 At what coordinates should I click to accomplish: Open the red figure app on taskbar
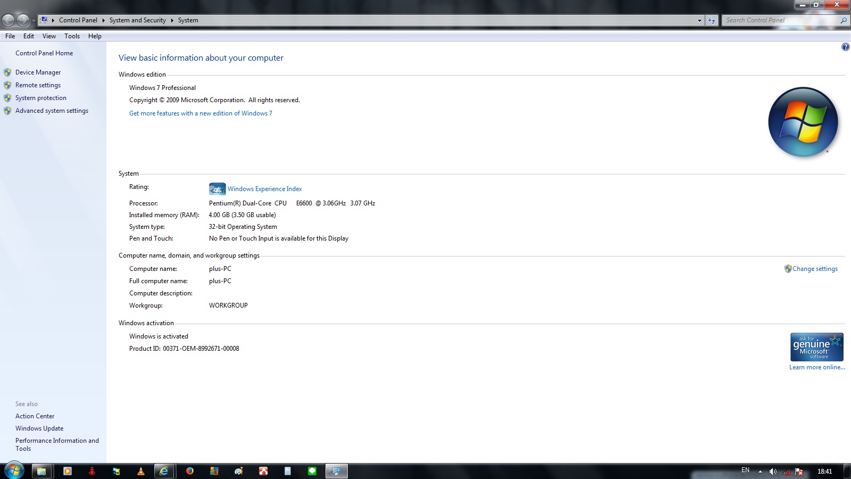(x=92, y=471)
